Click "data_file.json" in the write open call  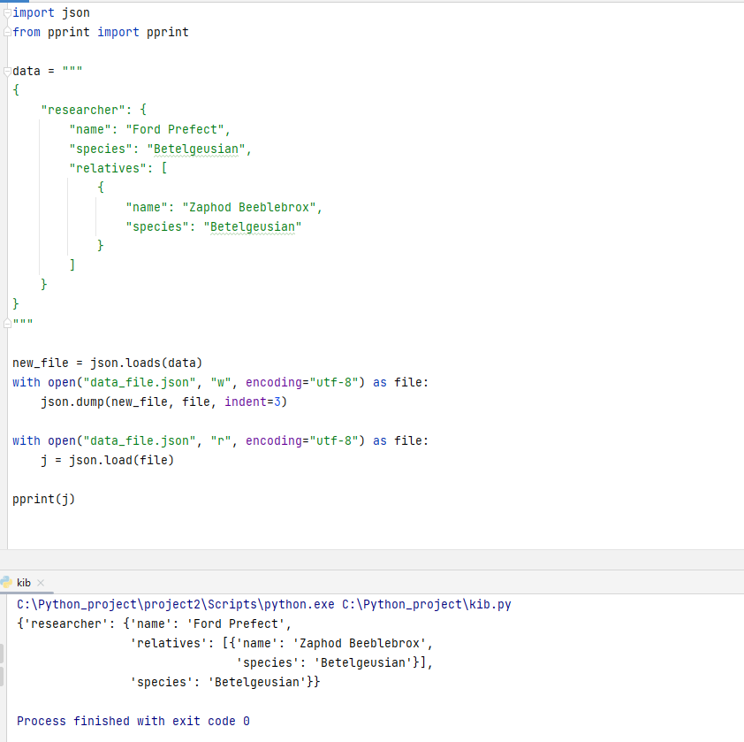[140, 382]
